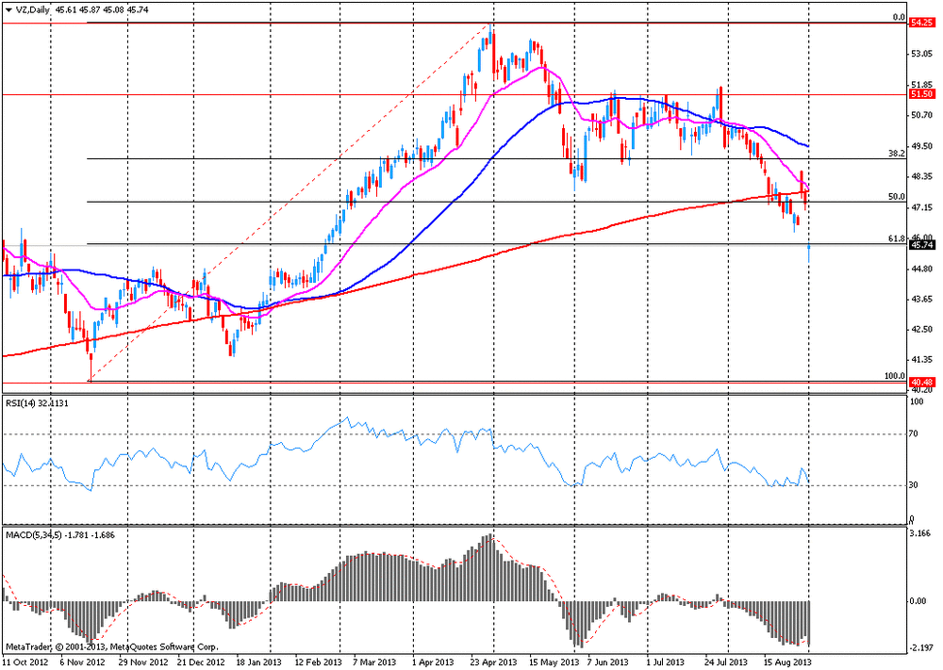Screen dimensions: 943x670
Task: Select the Fibonacci 0.0 level label
Action: tap(899, 17)
